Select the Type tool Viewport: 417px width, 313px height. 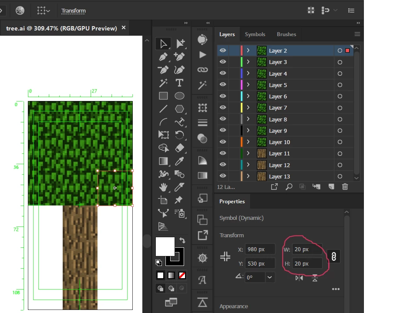pyautogui.click(x=179, y=83)
